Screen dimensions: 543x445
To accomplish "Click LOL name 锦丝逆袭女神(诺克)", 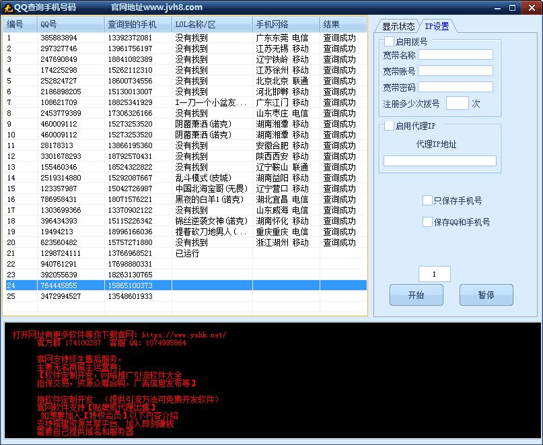I will (x=211, y=220).
